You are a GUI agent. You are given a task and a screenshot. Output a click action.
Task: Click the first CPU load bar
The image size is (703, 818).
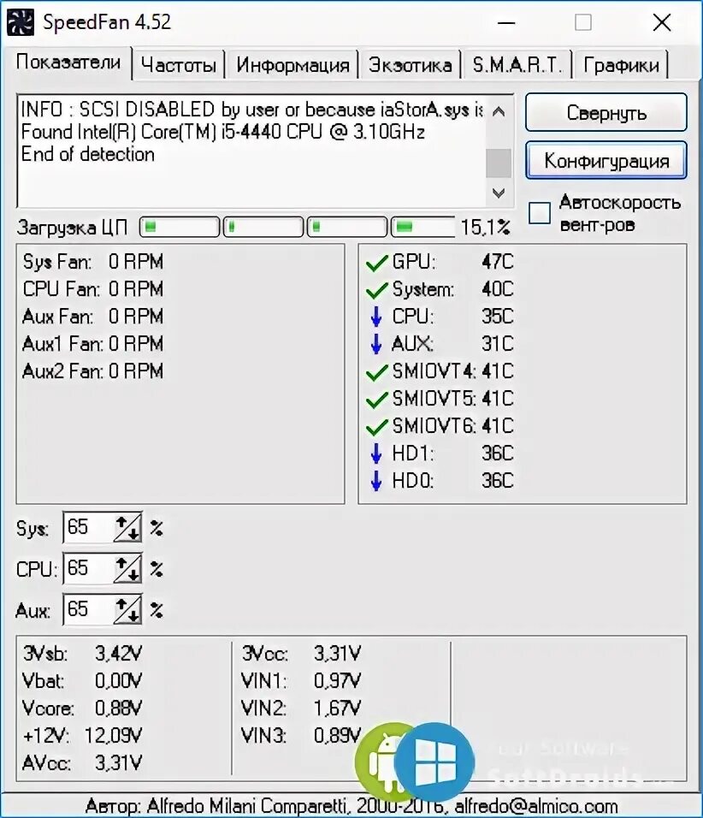pyautogui.click(x=180, y=227)
